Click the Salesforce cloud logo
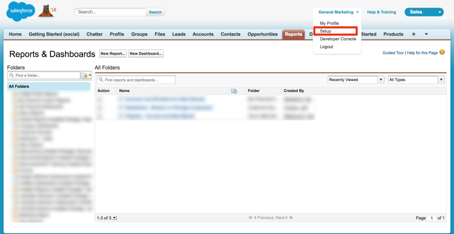 [x=20, y=11]
